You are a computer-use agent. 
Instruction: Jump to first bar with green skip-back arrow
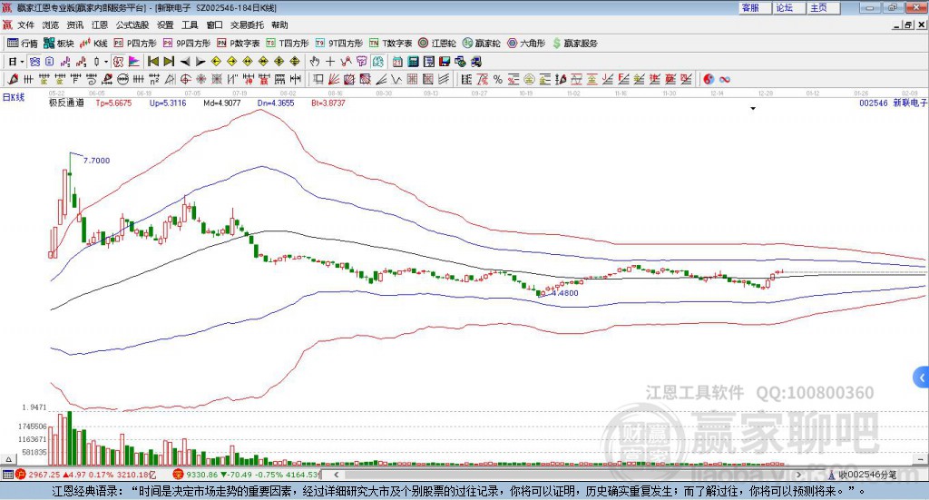(152, 62)
